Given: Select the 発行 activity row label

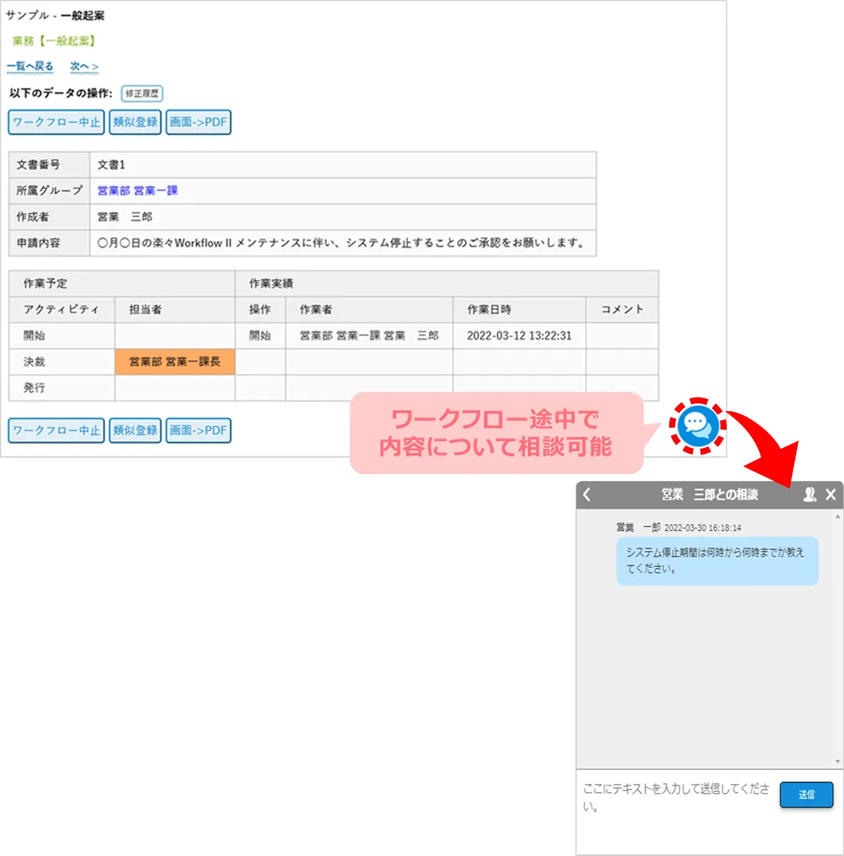Looking at the screenshot, I should tap(35, 387).
